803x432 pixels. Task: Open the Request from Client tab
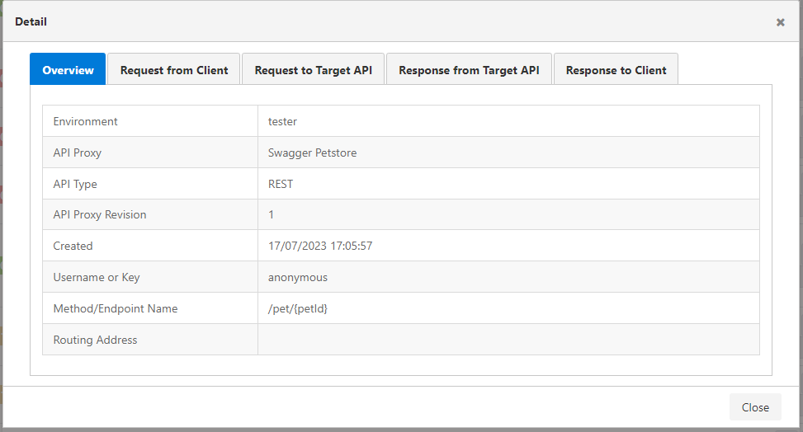tap(174, 70)
